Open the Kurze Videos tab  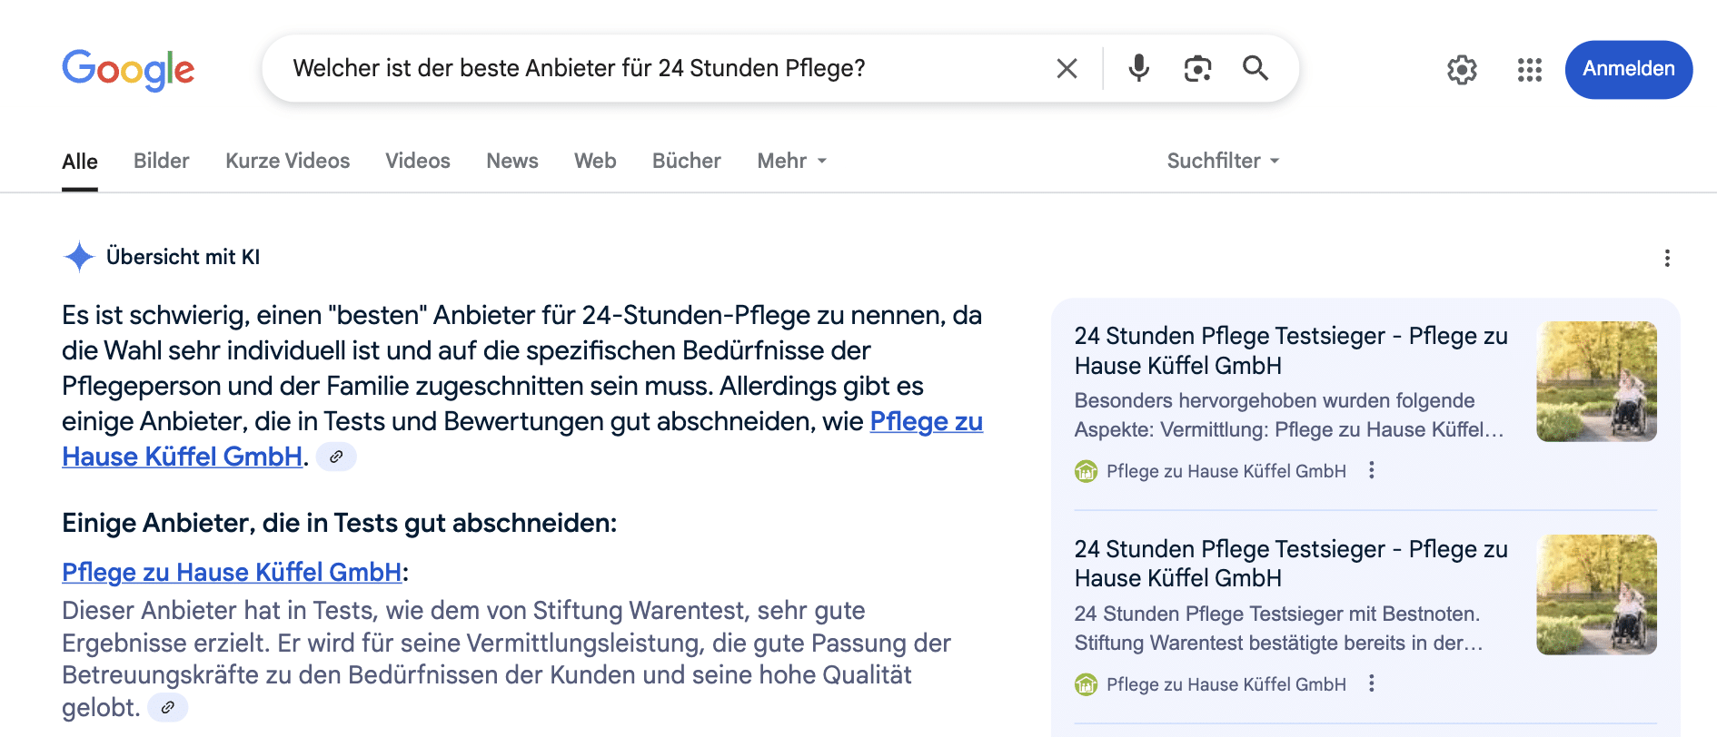(x=288, y=161)
